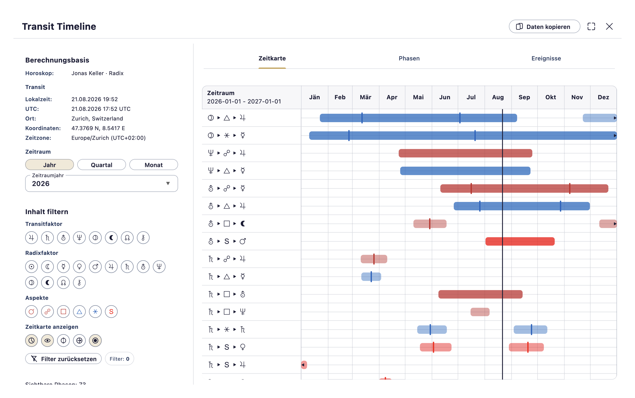Toggle the outlined crescent-in-circle Transitfaktor icon
This screenshot has height=398, width=635.
click(x=95, y=238)
